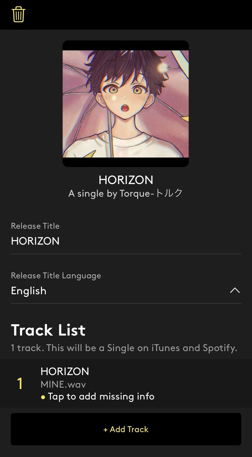The height and width of the screenshot is (457, 252).
Task: Select yellow track number 1
Action: (20, 383)
